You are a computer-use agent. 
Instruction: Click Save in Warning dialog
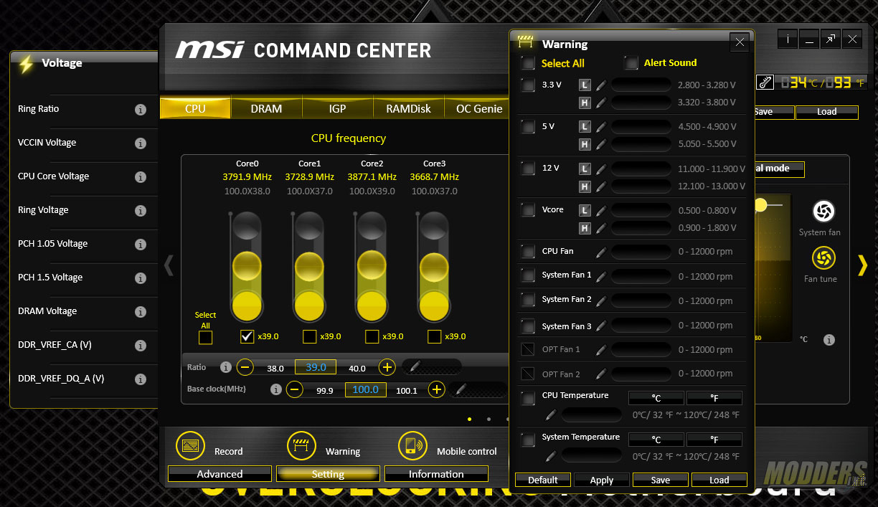coord(661,480)
